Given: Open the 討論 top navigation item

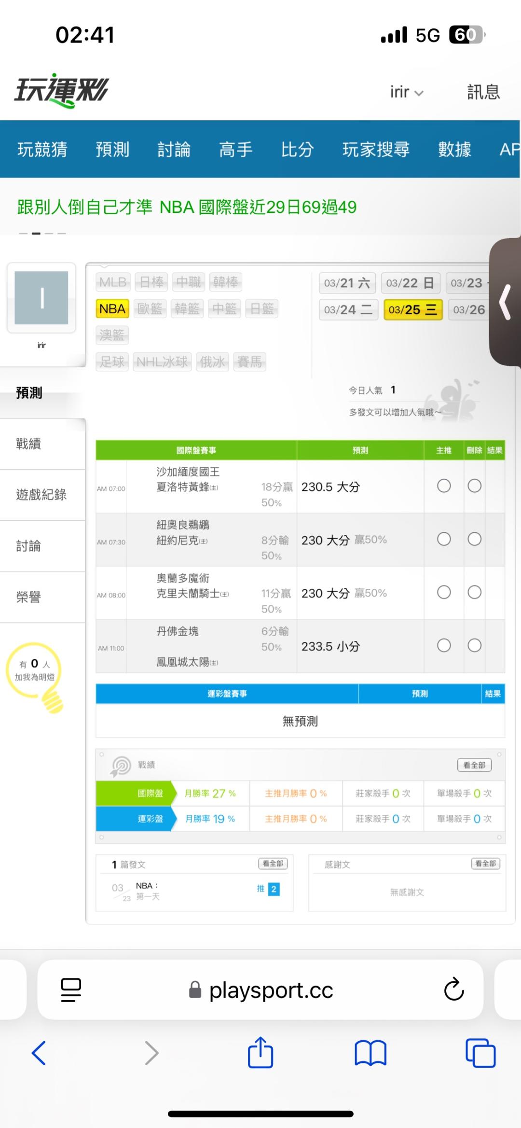Looking at the screenshot, I should tap(174, 149).
